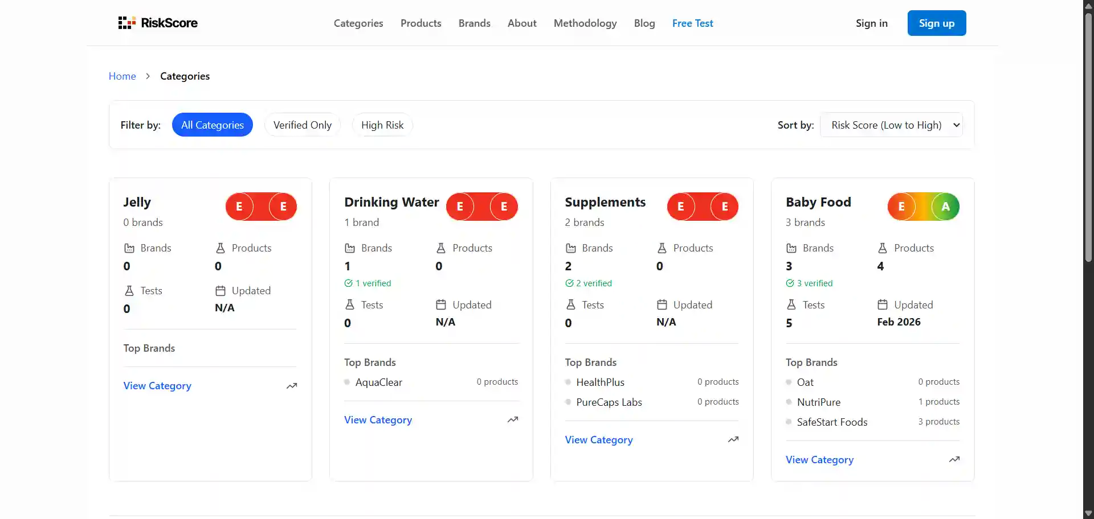1094x519 pixels.
Task: Click the Products flask icon in Jelly card
Action: point(221,248)
